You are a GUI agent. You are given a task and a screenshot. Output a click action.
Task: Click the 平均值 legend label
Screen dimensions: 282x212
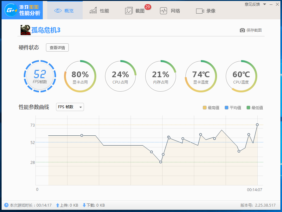pyautogui.click(x=235, y=108)
